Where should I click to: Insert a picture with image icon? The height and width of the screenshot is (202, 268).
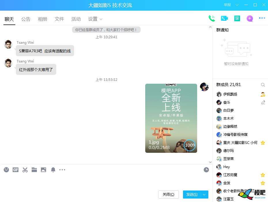44,169
